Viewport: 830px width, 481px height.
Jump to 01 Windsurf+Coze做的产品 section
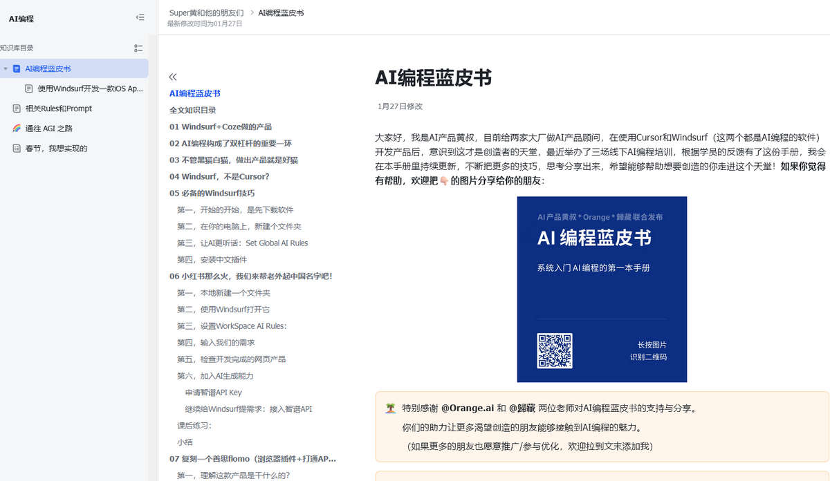[221, 126]
